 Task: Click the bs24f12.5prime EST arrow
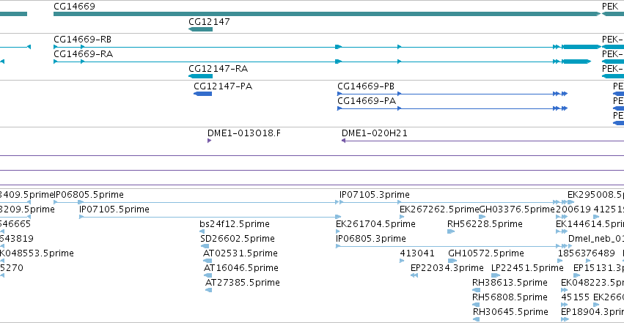(202, 231)
